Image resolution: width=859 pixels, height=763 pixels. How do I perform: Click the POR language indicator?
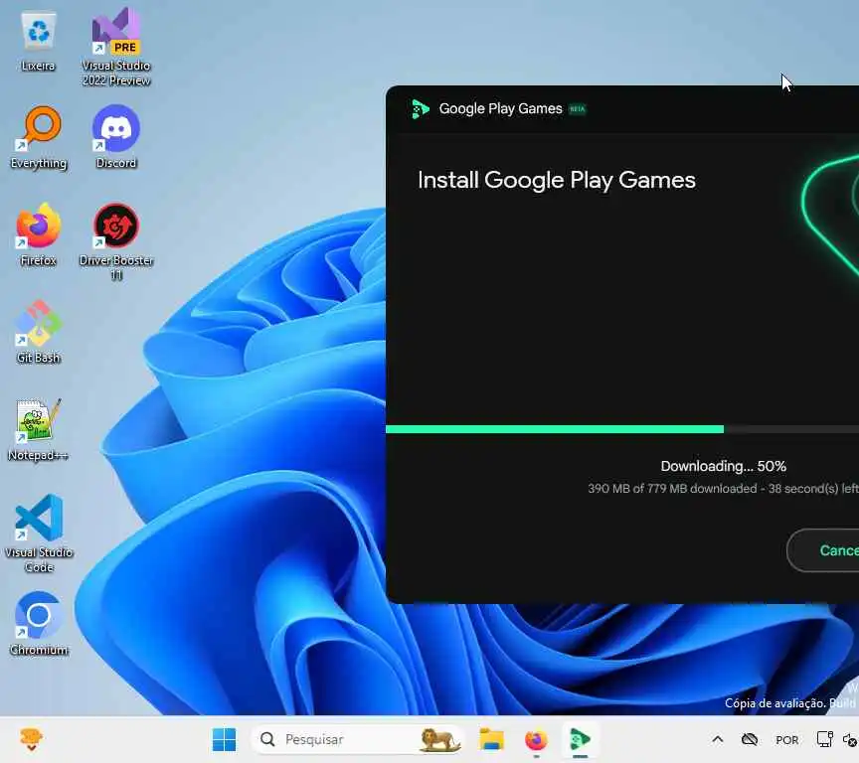pyautogui.click(x=787, y=740)
